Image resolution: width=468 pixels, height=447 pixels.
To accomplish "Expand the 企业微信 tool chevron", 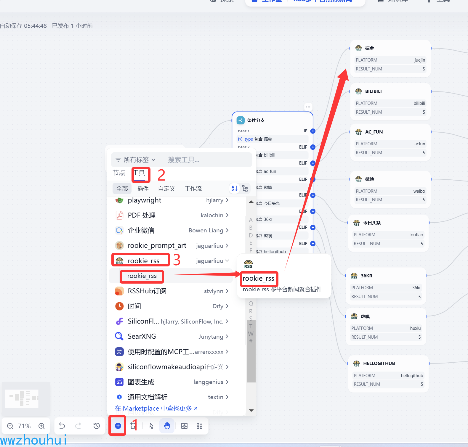I will point(227,230).
